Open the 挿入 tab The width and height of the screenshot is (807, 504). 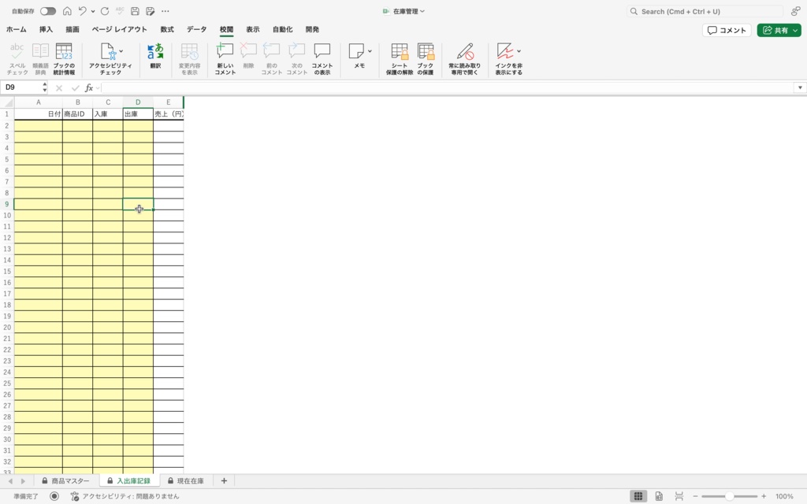point(46,29)
